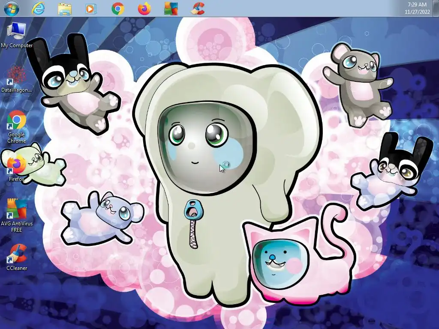Screen dimensions: 439x329
Task: Open Windows Explorer folder in taskbar
Action: click(x=65, y=9)
